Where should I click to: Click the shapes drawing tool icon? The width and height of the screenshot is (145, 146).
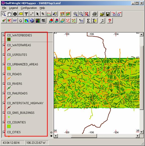point(55,14)
